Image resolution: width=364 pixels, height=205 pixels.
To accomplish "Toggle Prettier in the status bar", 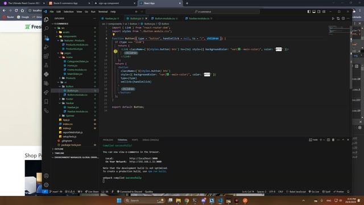I will pyautogui.click(x=339, y=191).
